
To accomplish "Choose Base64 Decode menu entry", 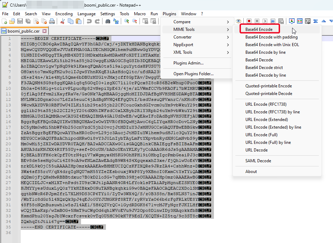I will coord(259,60).
